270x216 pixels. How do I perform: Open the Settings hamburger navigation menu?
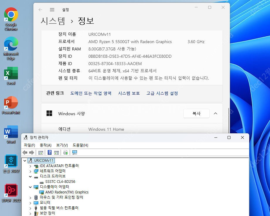pyautogui.click(x=52, y=10)
